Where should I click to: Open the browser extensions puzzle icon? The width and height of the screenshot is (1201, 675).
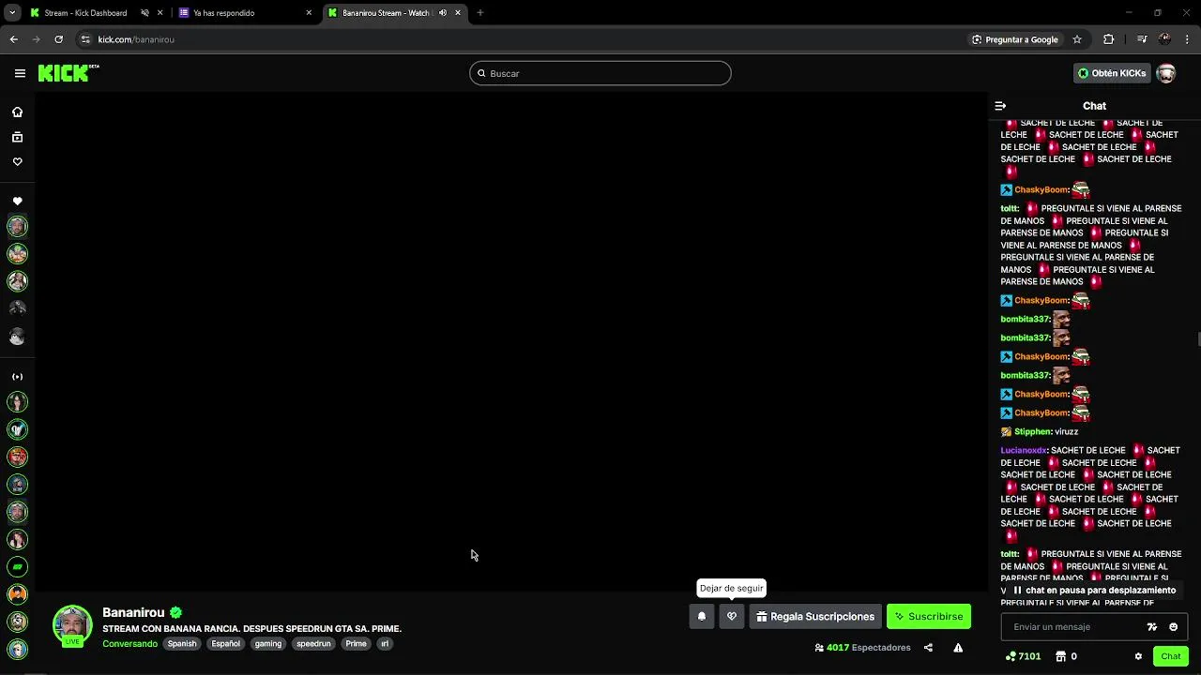(1109, 39)
